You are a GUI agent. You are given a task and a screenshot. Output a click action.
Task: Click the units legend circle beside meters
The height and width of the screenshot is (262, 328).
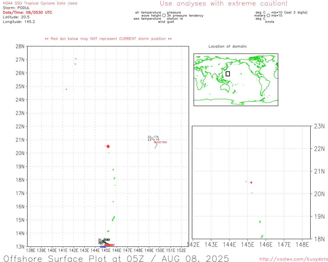[x=268, y=15]
